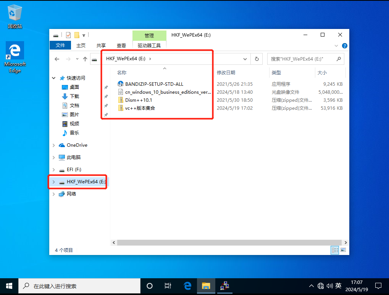389x295 pixels.
Task: Expand the address bar breadcrumb chevron
Action: (150, 59)
